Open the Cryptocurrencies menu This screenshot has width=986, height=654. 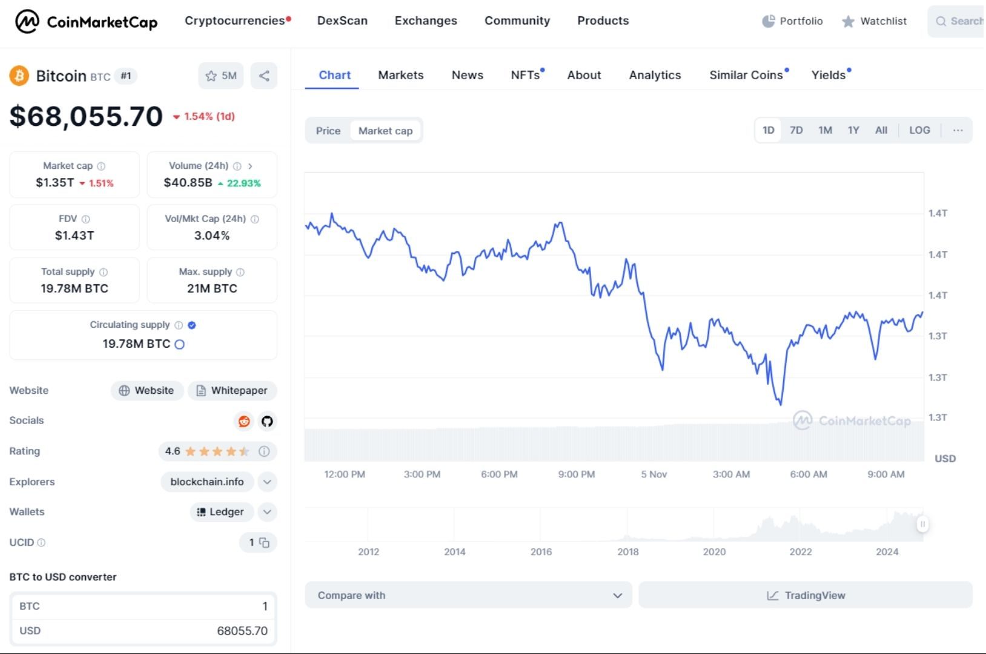(233, 21)
